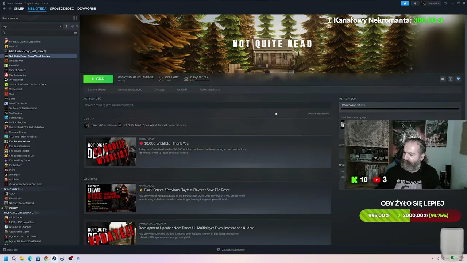Show game info icon
The image size is (467, 263).
(451, 79)
